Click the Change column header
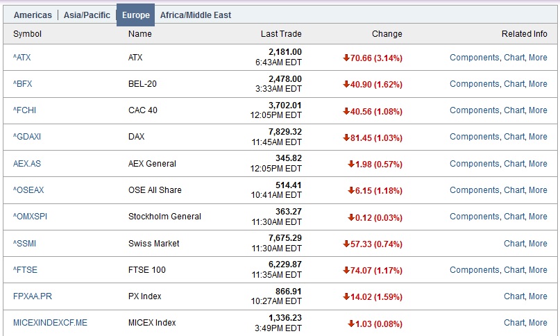 (387, 34)
